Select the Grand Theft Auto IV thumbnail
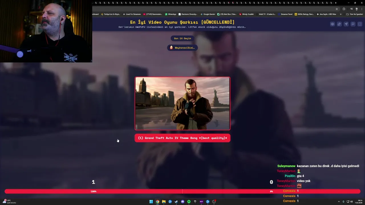The image size is (365, 205). click(182, 103)
